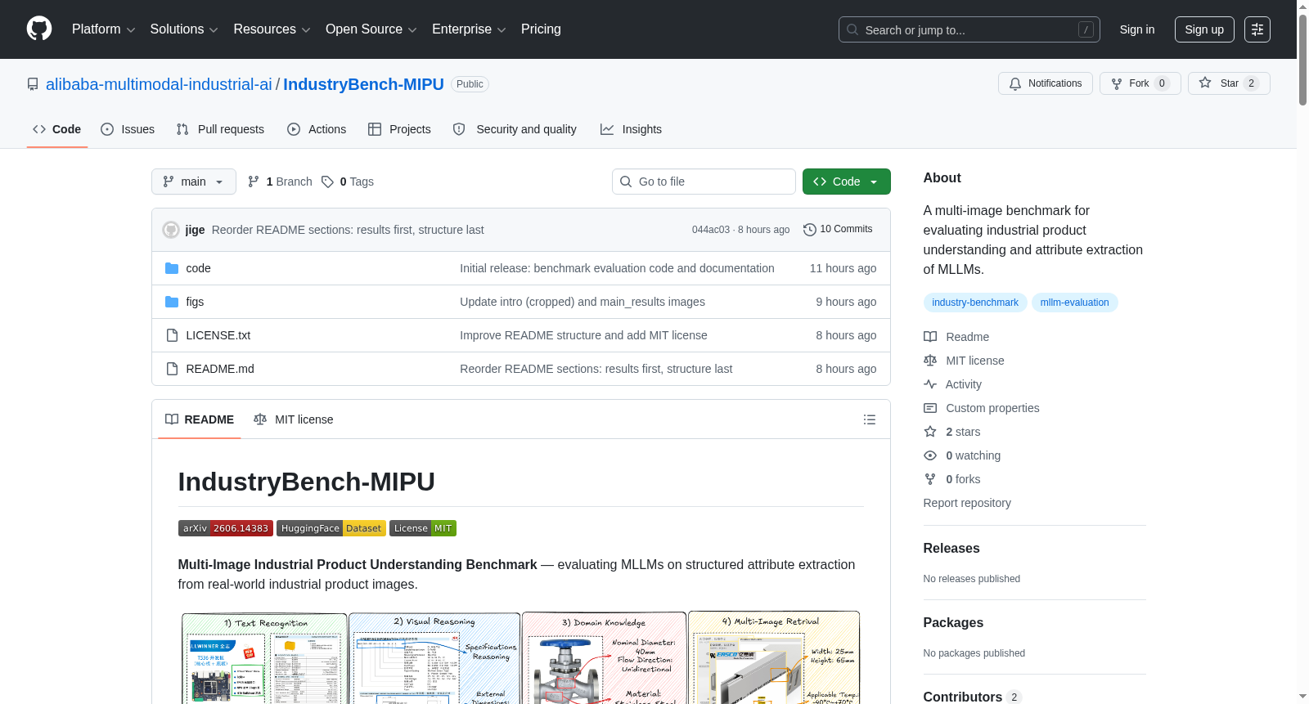
Task: Open the Contributors heading link
Action: coord(973,697)
